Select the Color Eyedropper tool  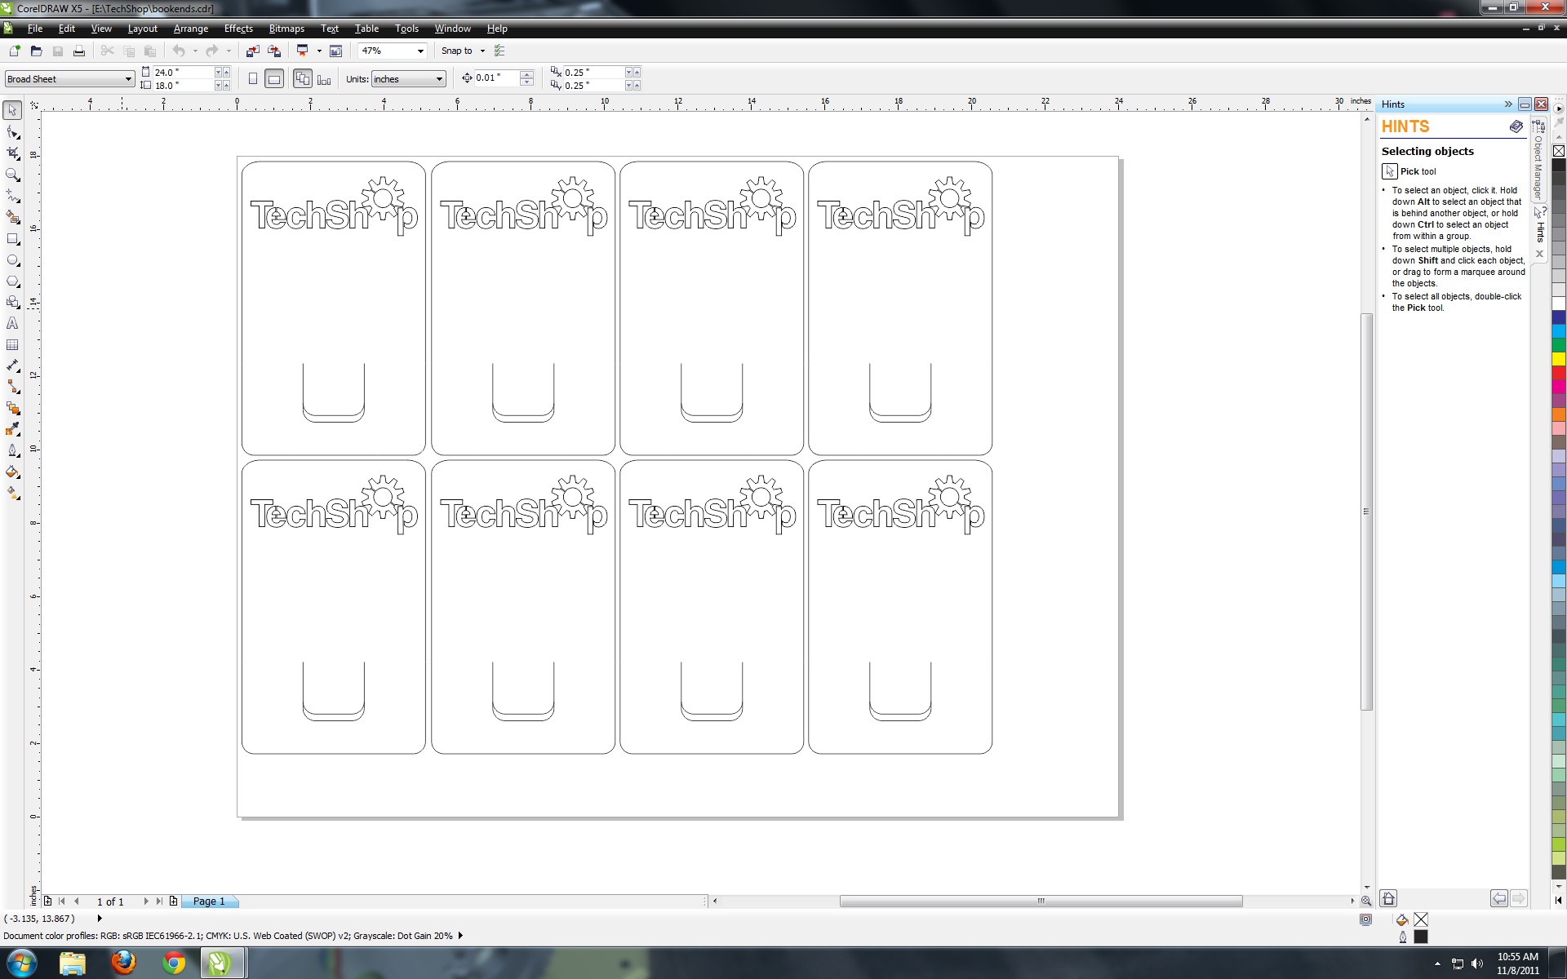12,430
